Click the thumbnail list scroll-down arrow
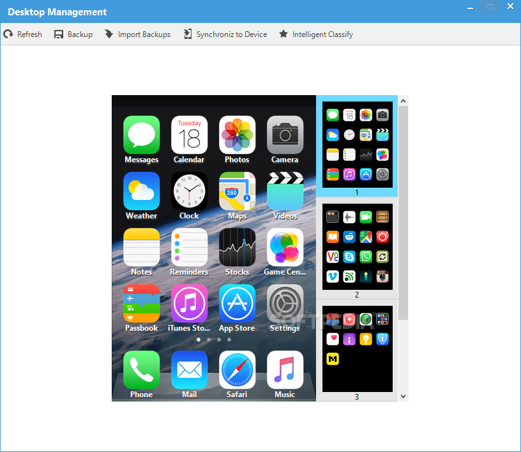This screenshot has width=521, height=452. (403, 396)
